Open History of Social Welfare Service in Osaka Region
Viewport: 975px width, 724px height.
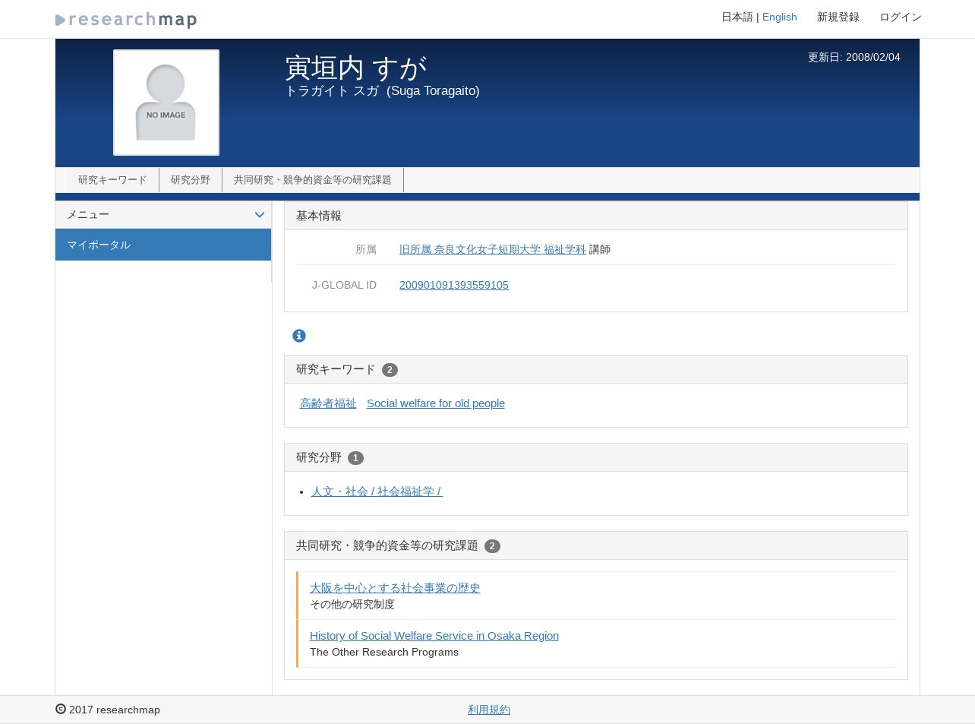[434, 636]
